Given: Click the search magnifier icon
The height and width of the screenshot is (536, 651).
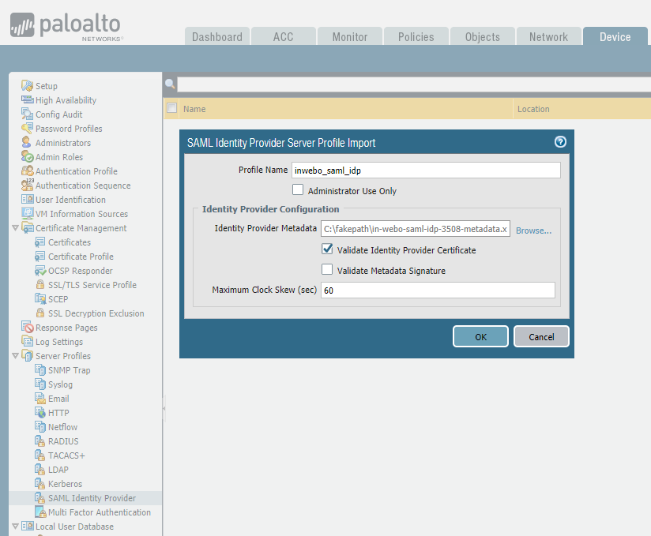Looking at the screenshot, I should click(x=170, y=84).
